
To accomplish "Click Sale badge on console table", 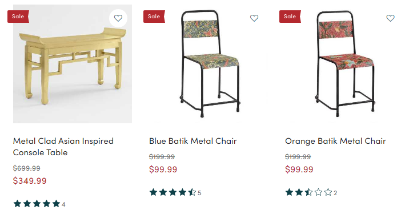I will click(x=18, y=17).
